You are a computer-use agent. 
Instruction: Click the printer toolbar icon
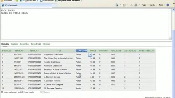136,5
